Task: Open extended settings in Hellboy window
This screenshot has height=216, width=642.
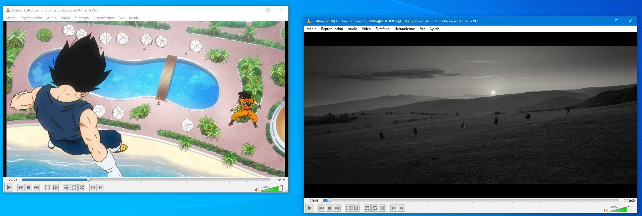Action: point(356,208)
